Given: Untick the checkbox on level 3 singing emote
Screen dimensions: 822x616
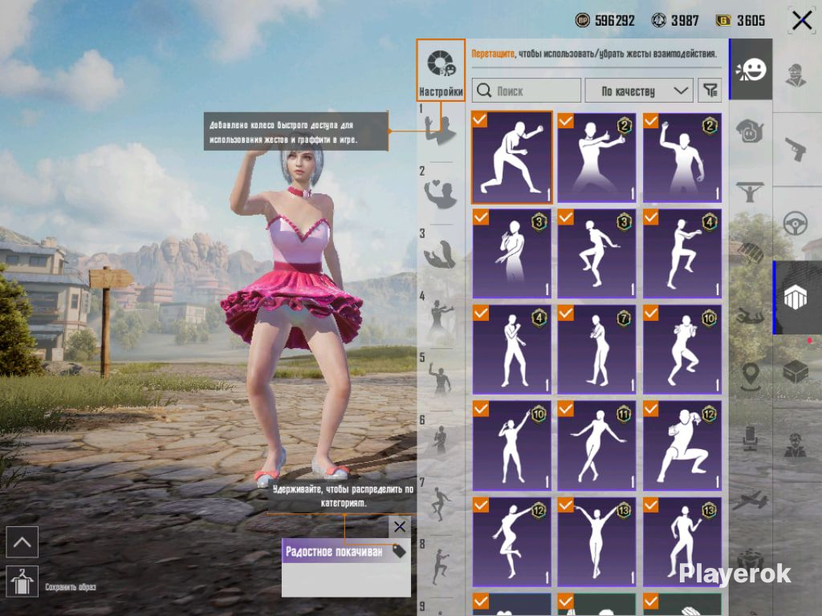Looking at the screenshot, I should click(x=480, y=217).
